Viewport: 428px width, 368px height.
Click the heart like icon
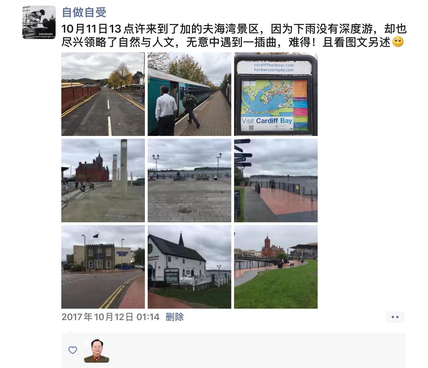pyautogui.click(x=73, y=350)
